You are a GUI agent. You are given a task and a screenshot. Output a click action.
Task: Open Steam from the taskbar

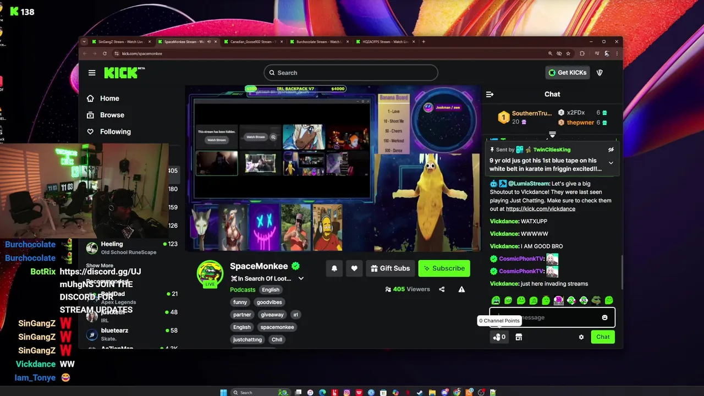pos(420,392)
